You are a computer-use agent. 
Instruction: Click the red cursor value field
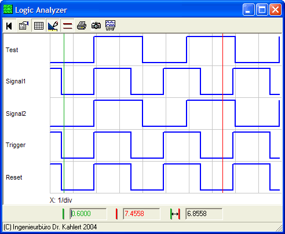click(141, 214)
